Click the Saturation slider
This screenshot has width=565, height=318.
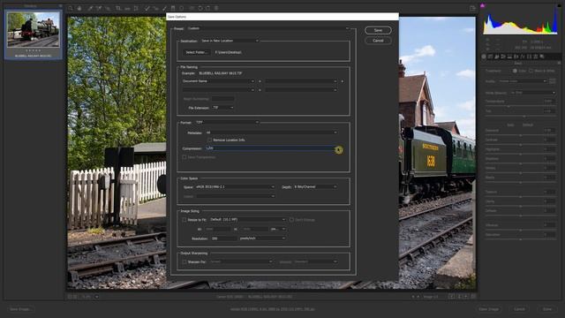(x=520, y=239)
